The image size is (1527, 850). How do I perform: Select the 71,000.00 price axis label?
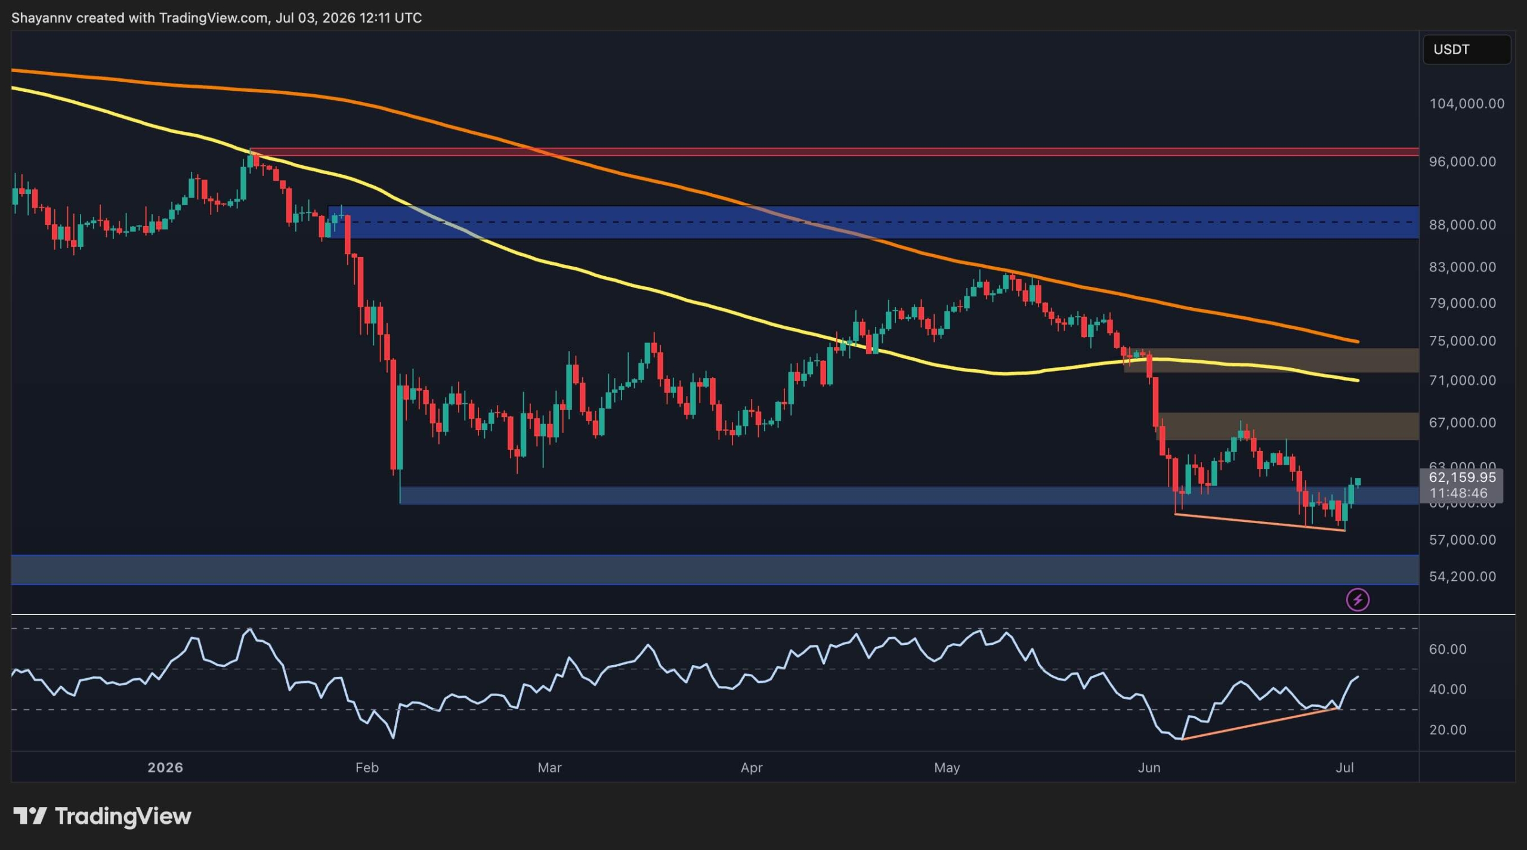(1463, 380)
